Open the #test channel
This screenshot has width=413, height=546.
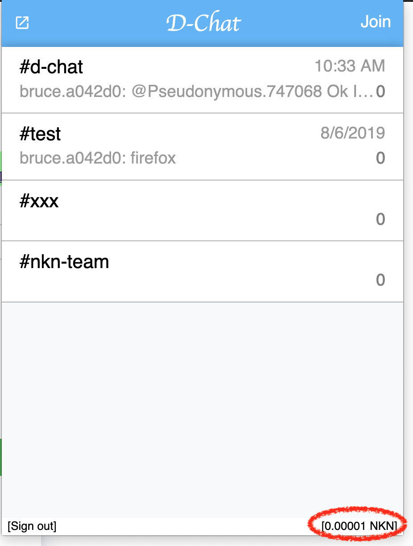click(202, 147)
